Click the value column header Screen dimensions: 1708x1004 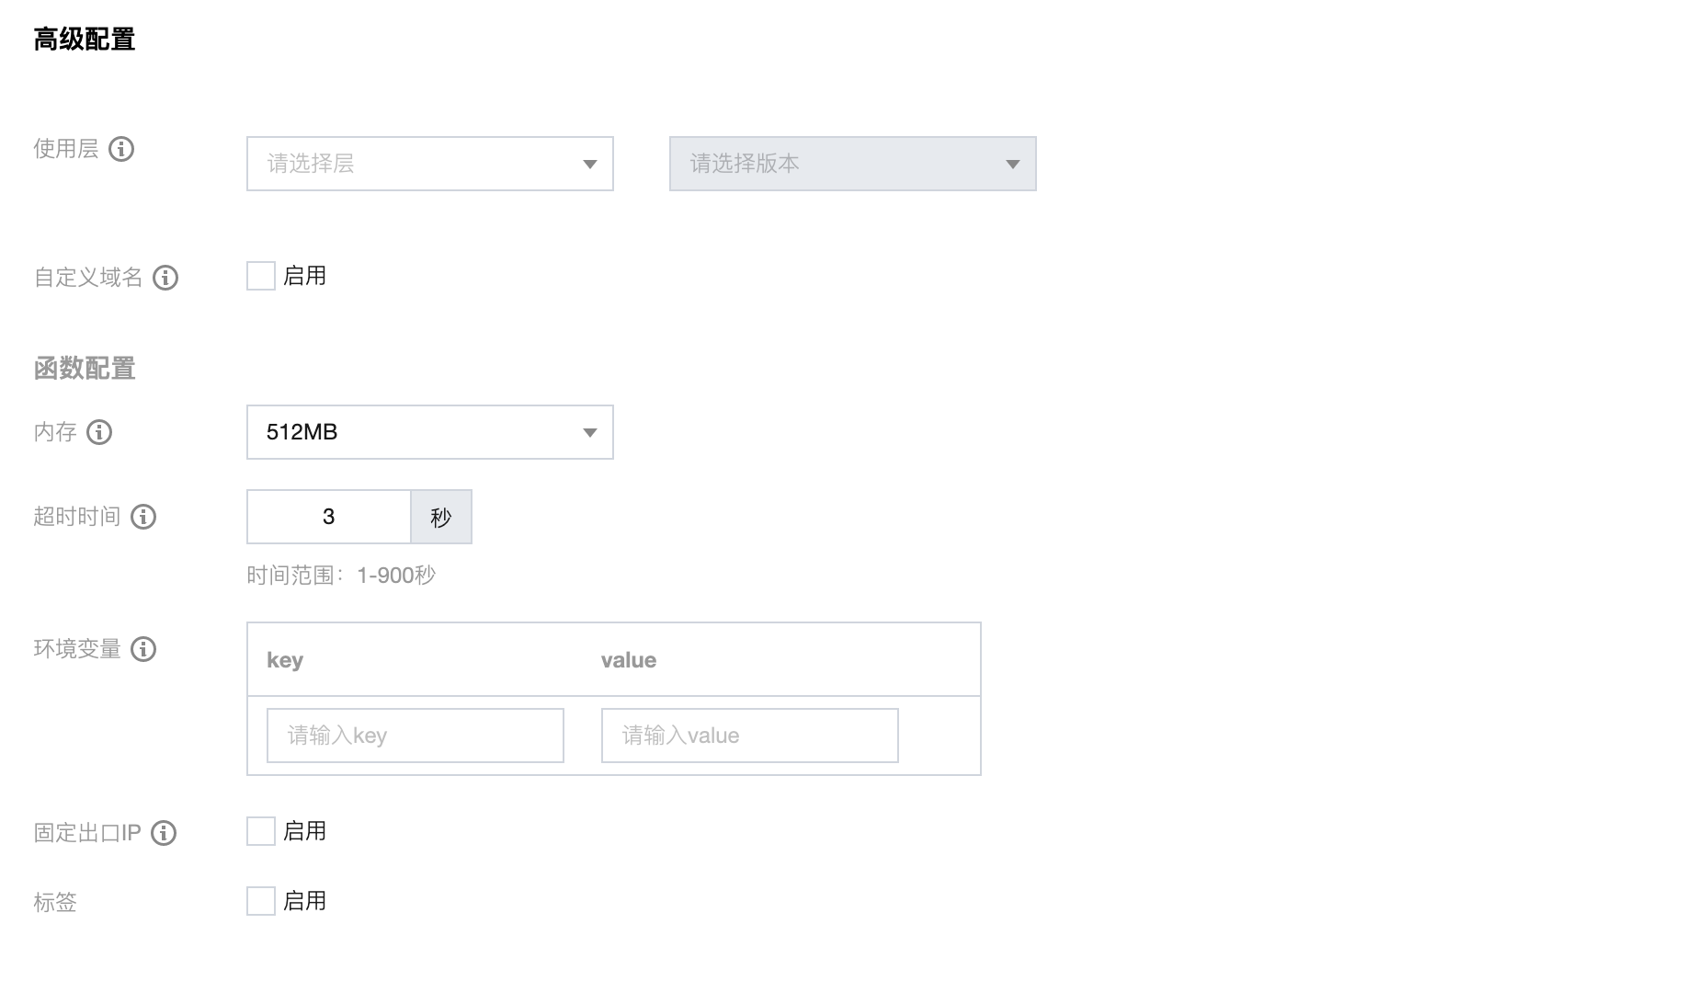point(629,660)
